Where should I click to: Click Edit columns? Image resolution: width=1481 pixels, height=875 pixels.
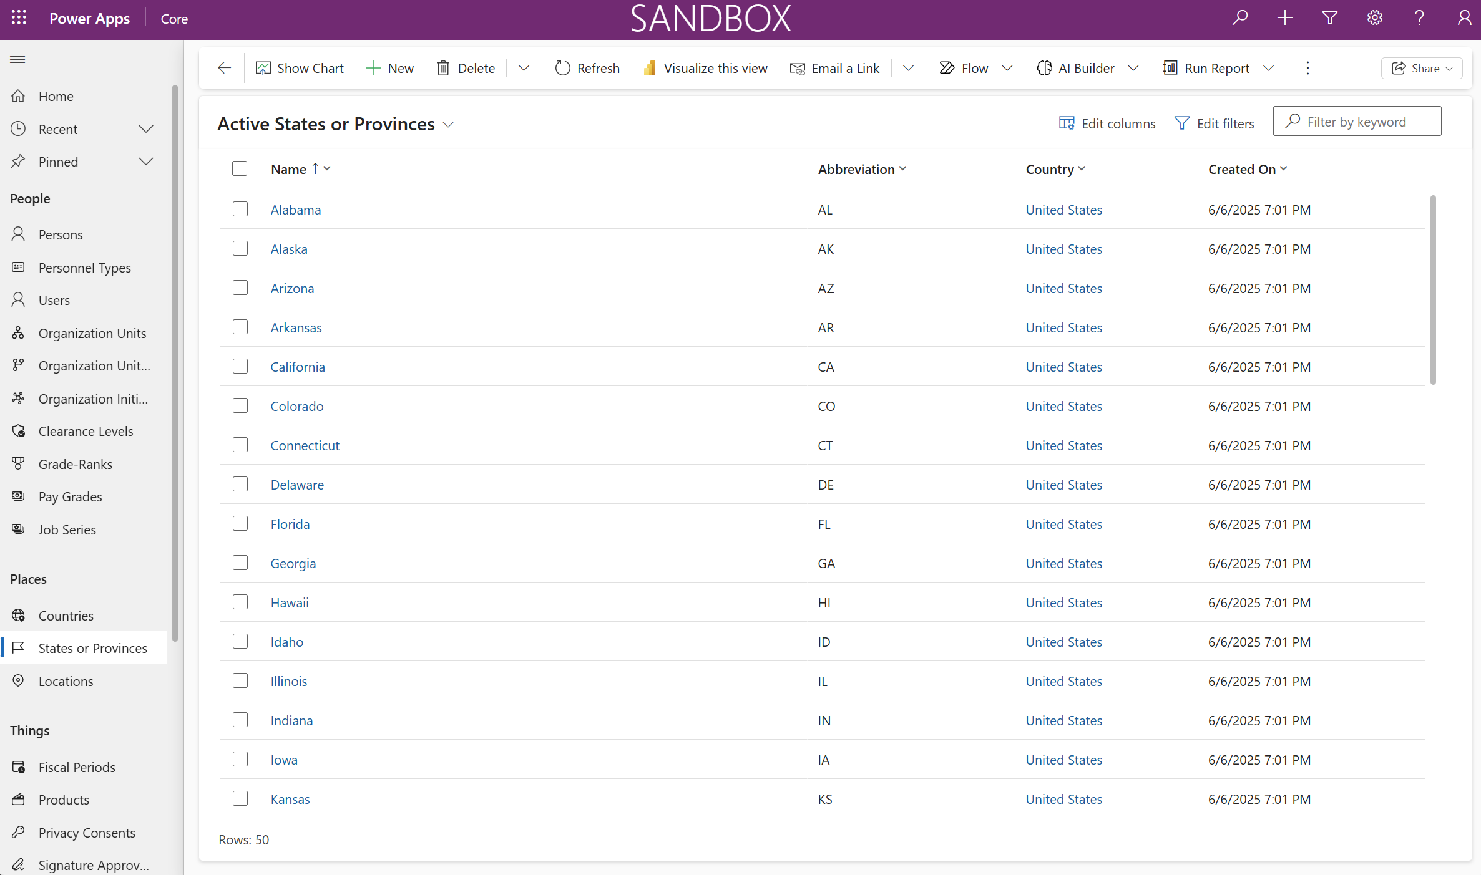[1107, 123]
